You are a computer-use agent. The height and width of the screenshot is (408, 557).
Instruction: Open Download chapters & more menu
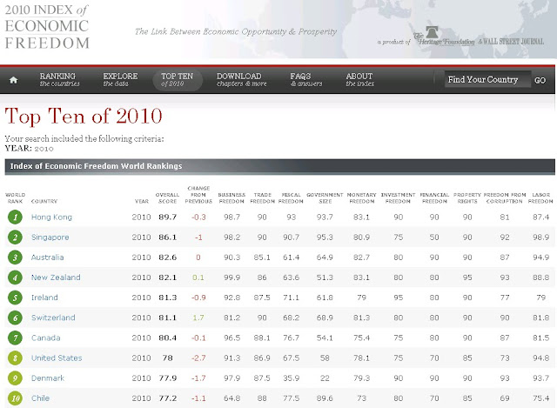coord(241,79)
